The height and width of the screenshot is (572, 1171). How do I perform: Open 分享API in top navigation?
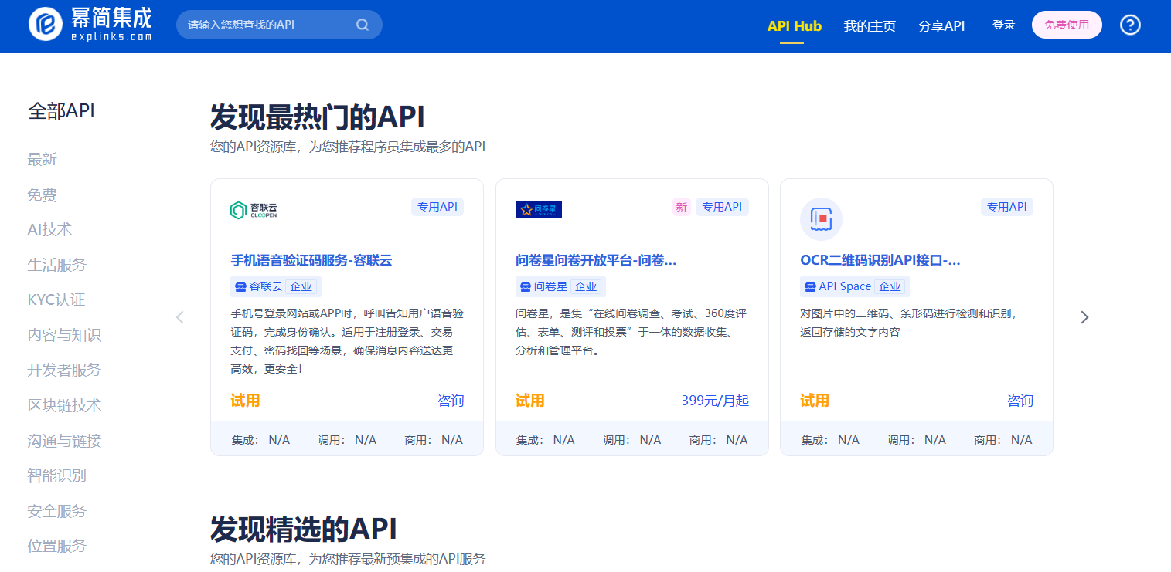tap(941, 25)
